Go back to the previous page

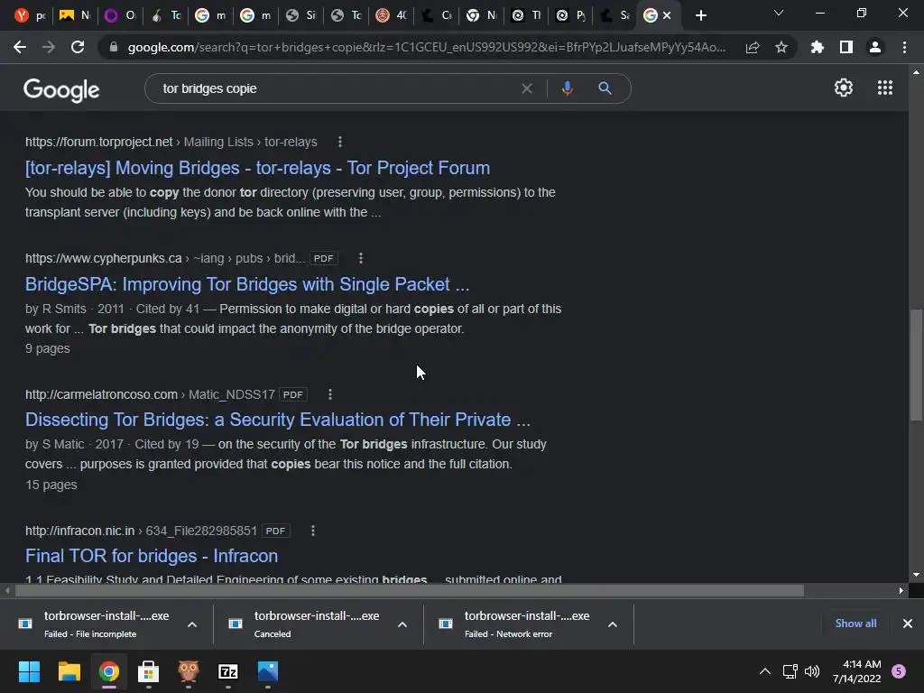pyautogui.click(x=20, y=47)
